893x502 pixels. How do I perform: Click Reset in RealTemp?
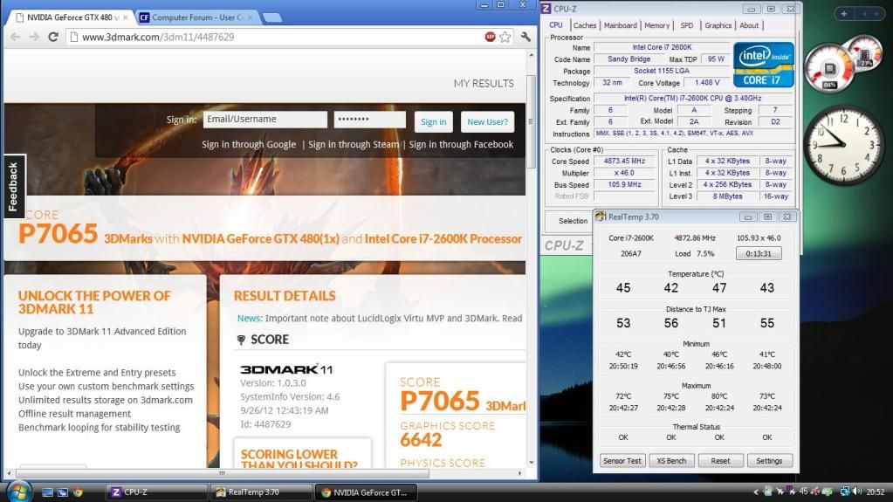click(x=720, y=460)
